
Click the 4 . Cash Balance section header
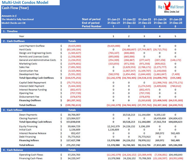coord(13,150)
